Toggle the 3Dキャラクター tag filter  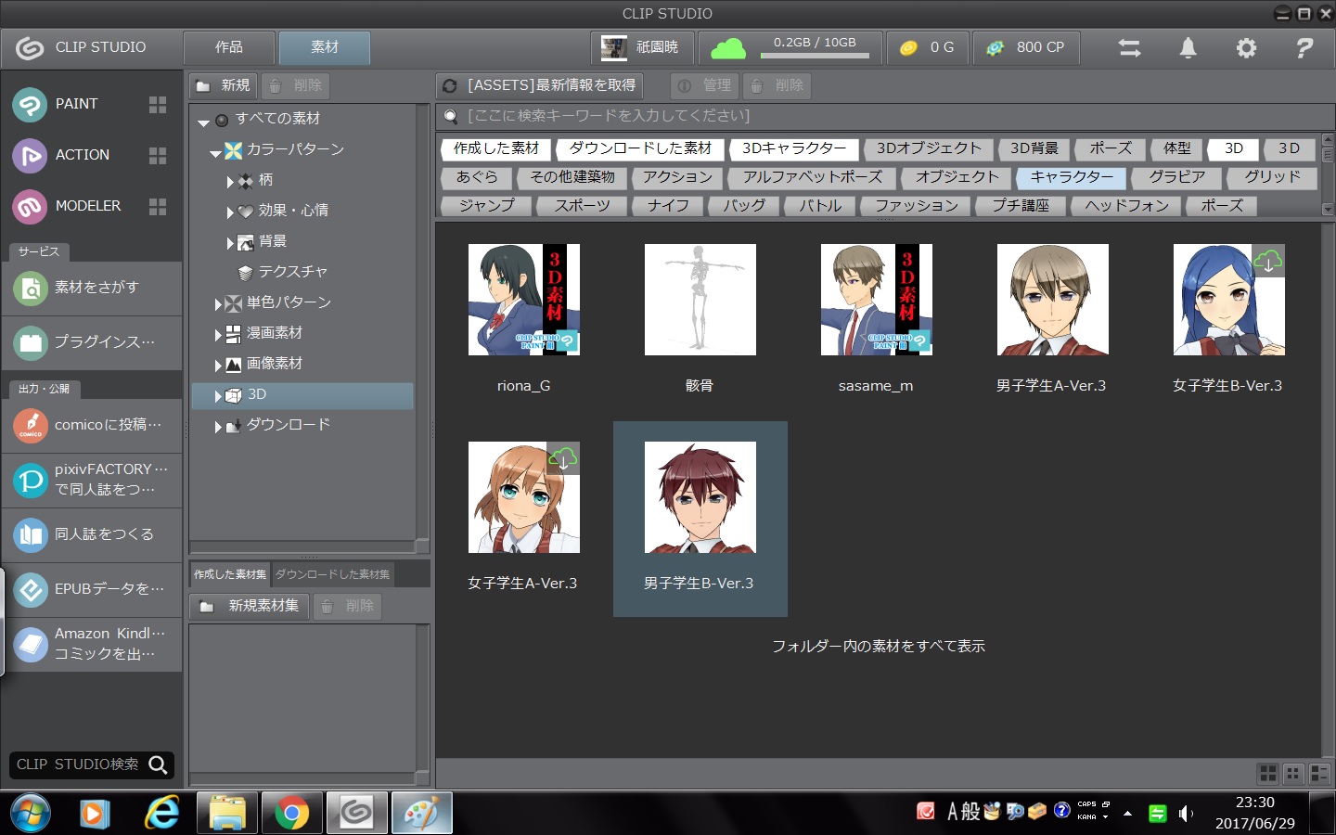coord(794,148)
